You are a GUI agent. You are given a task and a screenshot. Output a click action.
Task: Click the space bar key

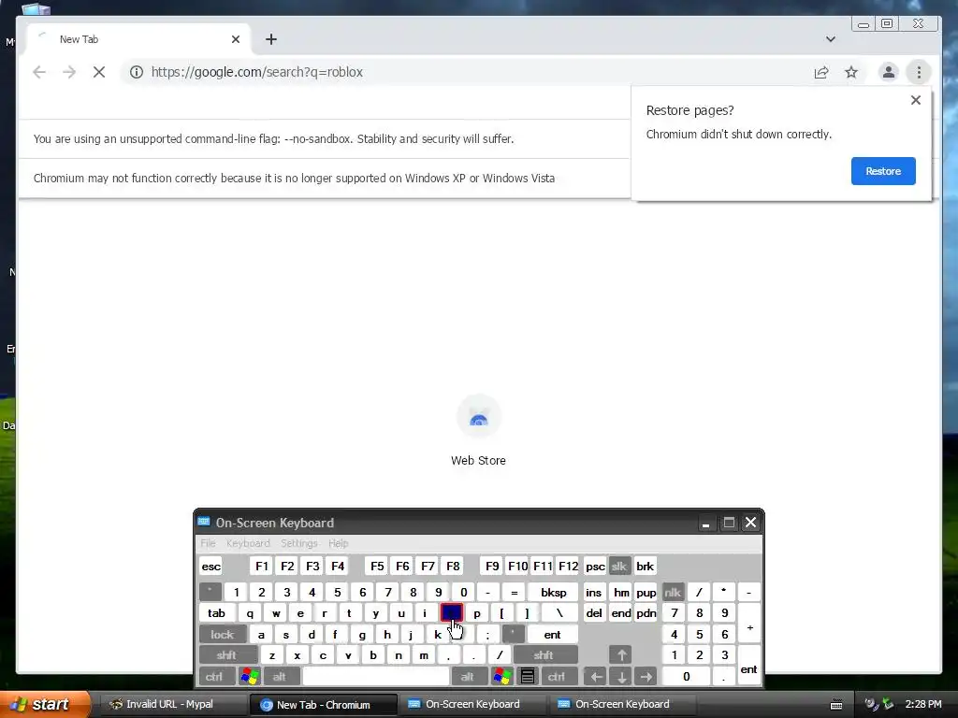point(376,677)
